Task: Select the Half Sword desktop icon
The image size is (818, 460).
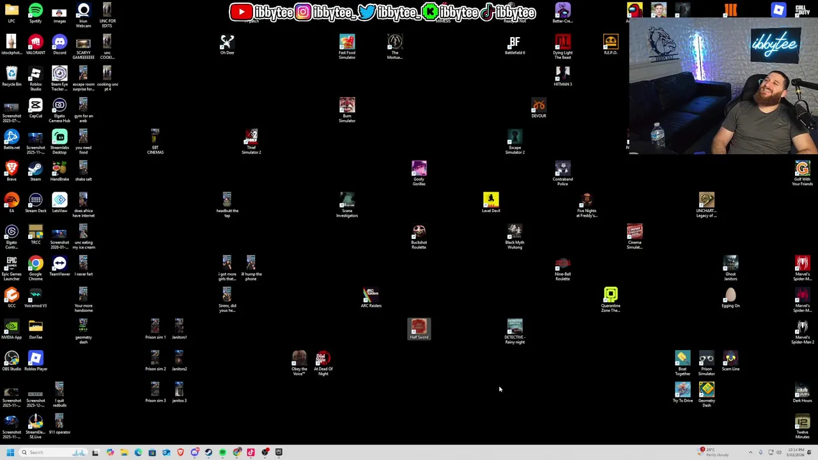Action: click(419, 329)
